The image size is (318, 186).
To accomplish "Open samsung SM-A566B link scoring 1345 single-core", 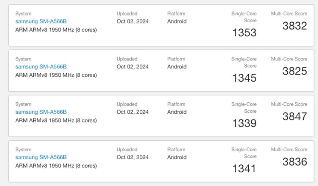I will click(41, 67).
